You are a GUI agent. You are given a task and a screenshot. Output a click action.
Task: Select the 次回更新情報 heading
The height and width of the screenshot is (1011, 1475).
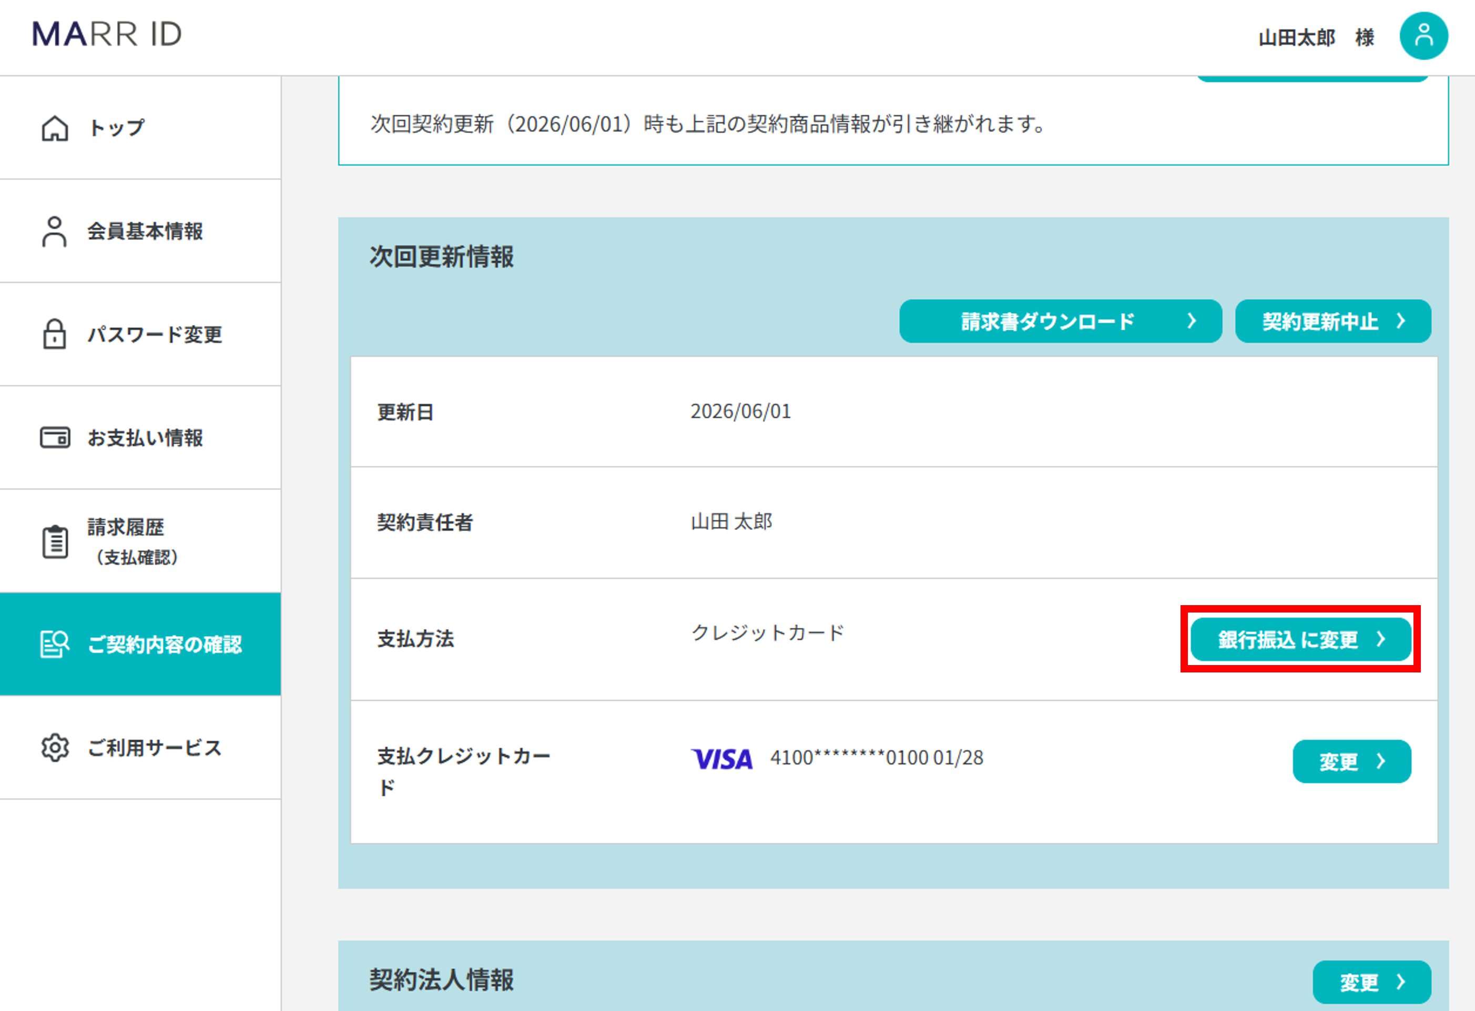(442, 258)
